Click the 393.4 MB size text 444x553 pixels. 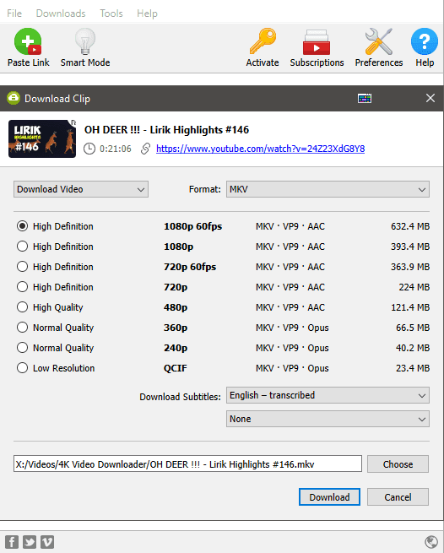click(410, 247)
